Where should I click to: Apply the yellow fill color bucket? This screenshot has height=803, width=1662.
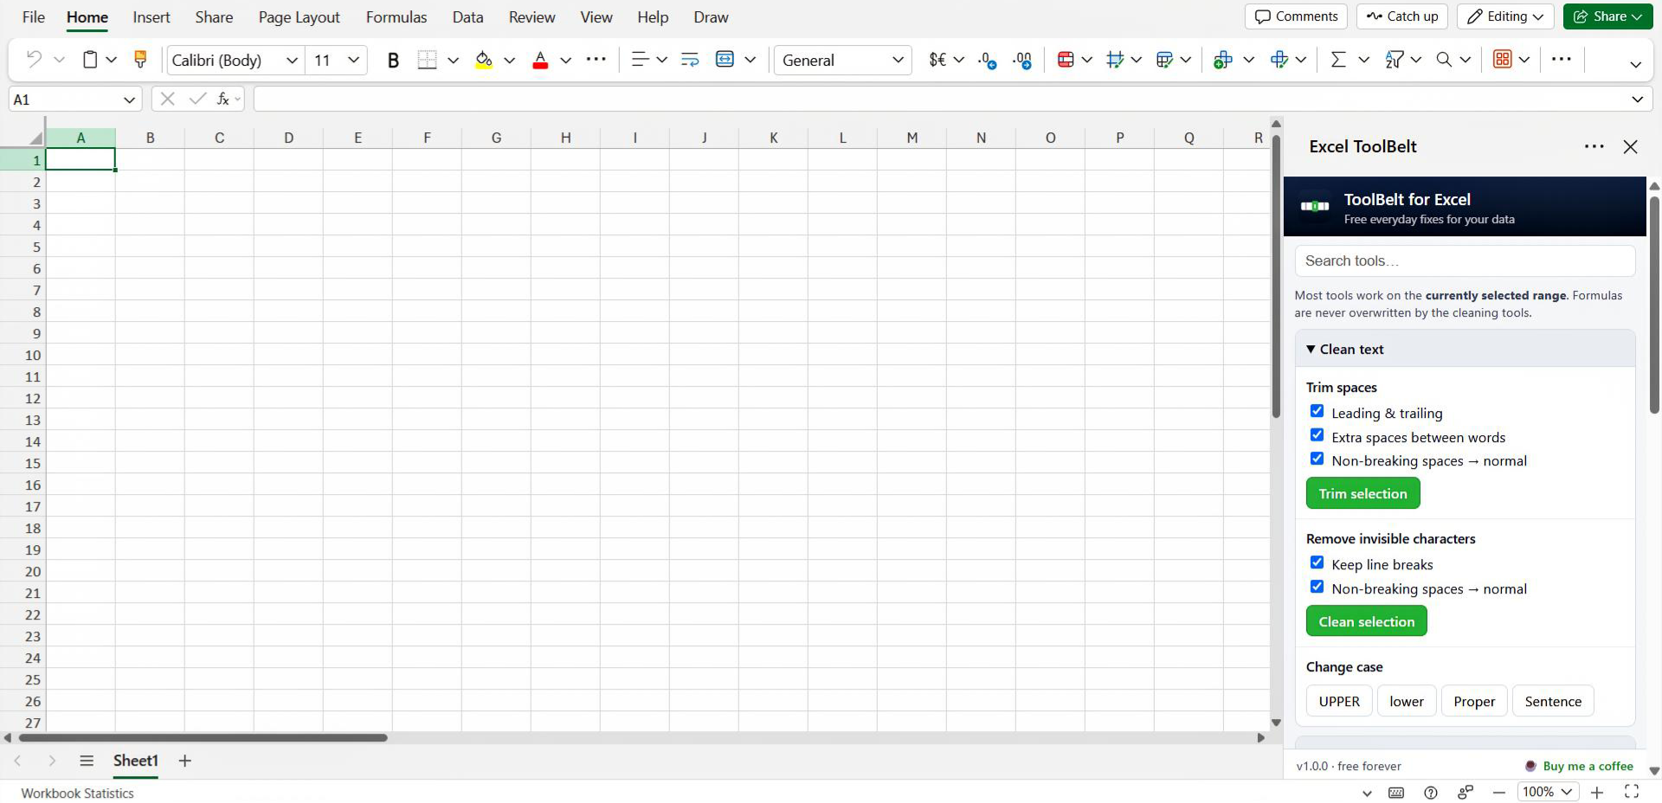[484, 60]
